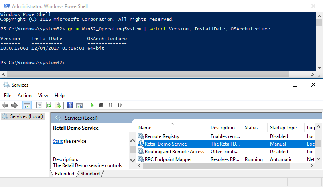Click the Back arrow in Services toolbar
This screenshot has height=187, width=323.
tap(5, 106)
